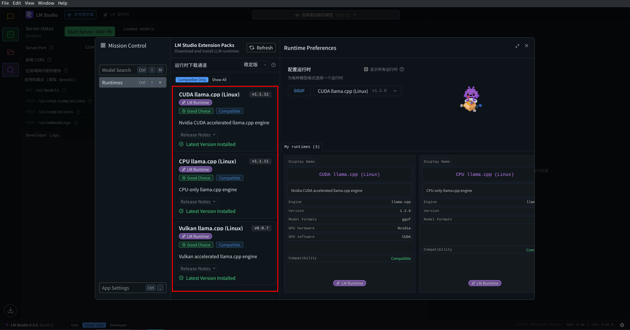Click LM Runtime badge under CUDA llama.cpp pack
The height and width of the screenshot is (330, 630).
tap(195, 102)
